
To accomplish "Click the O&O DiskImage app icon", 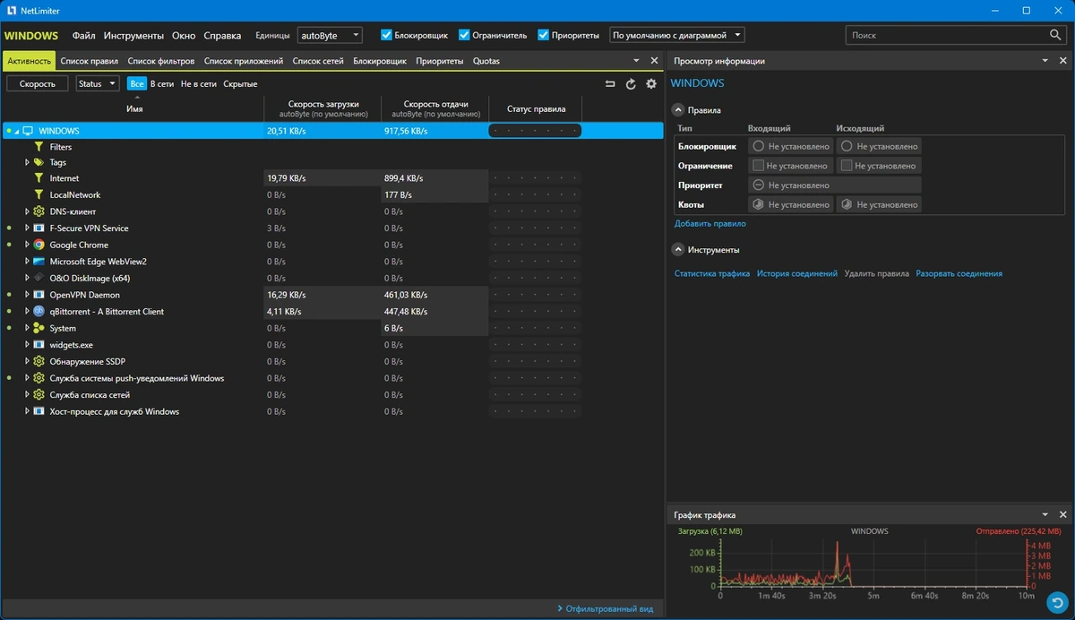I will (39, 279).
